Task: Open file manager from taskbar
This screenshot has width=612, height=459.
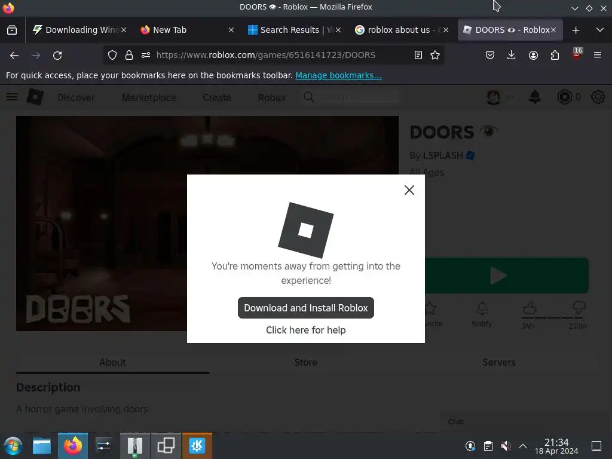Action: (x=42, y=446)
